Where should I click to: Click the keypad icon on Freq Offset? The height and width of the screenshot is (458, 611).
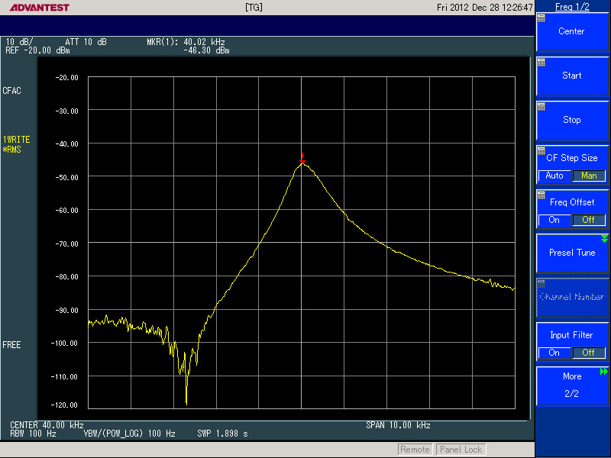541,195
